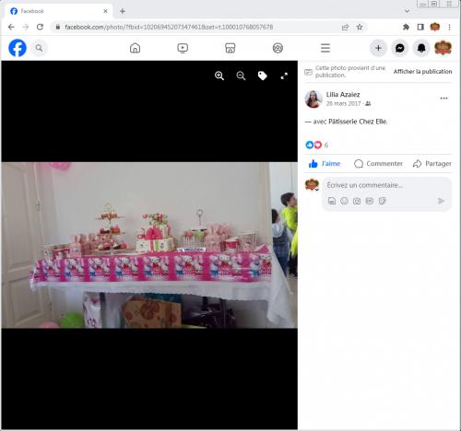Open post options three dots
Viewport: 461px width, 431px height.
click(x=443, y=99)
